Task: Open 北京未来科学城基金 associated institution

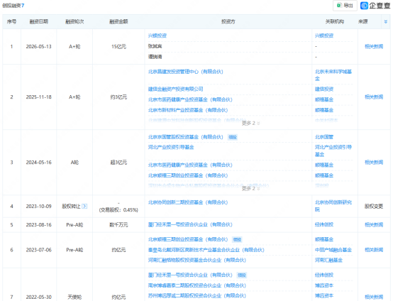Action: (x=333, y=75)
